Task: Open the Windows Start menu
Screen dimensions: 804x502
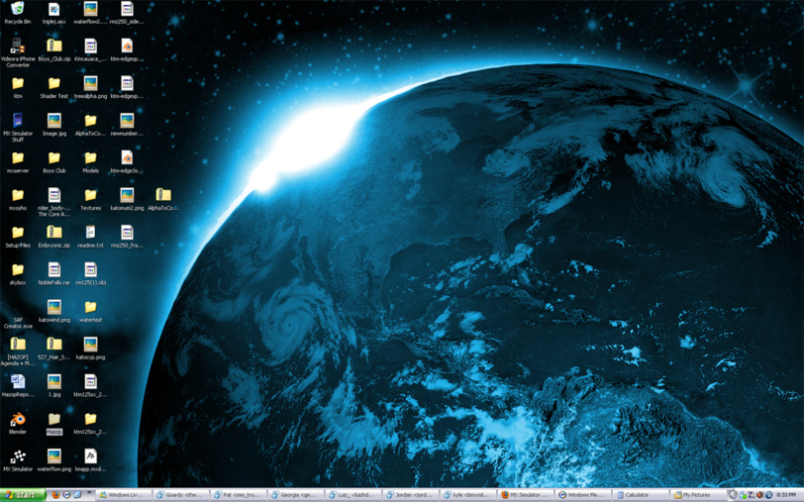Action: point(23,495)
